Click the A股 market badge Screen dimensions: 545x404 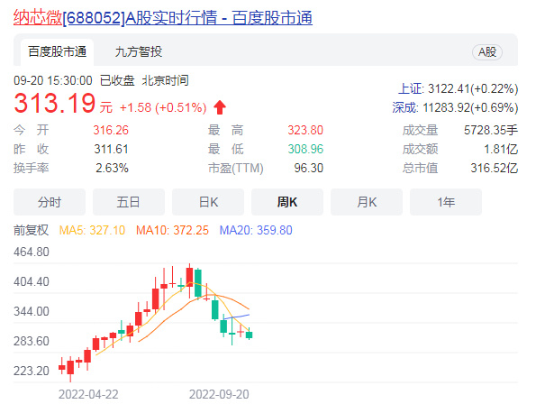click(487, 52)
